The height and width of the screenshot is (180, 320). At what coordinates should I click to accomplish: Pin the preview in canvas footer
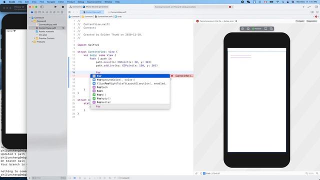(x=196, y=173)
